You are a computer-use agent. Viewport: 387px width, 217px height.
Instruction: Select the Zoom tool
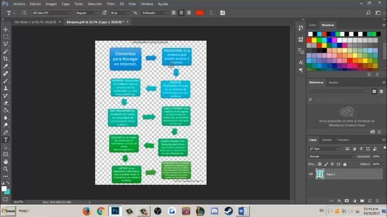pyautogui.click(x=5, y=169)
